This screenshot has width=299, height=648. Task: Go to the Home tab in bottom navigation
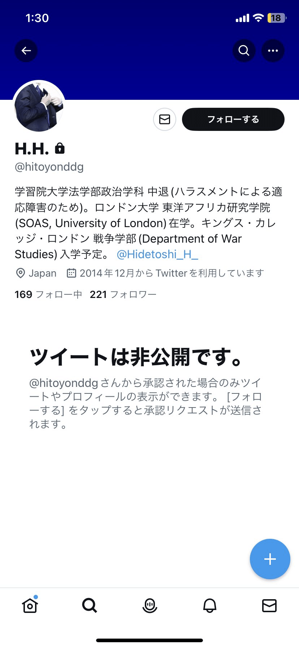30,606
